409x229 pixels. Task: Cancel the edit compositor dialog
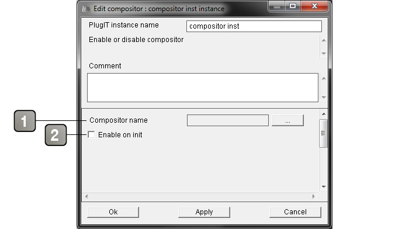point(295,212)
